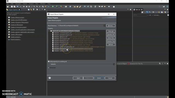Click the Save All icon in the toolbar
The image size is (175, 98).
pos(14,7)
